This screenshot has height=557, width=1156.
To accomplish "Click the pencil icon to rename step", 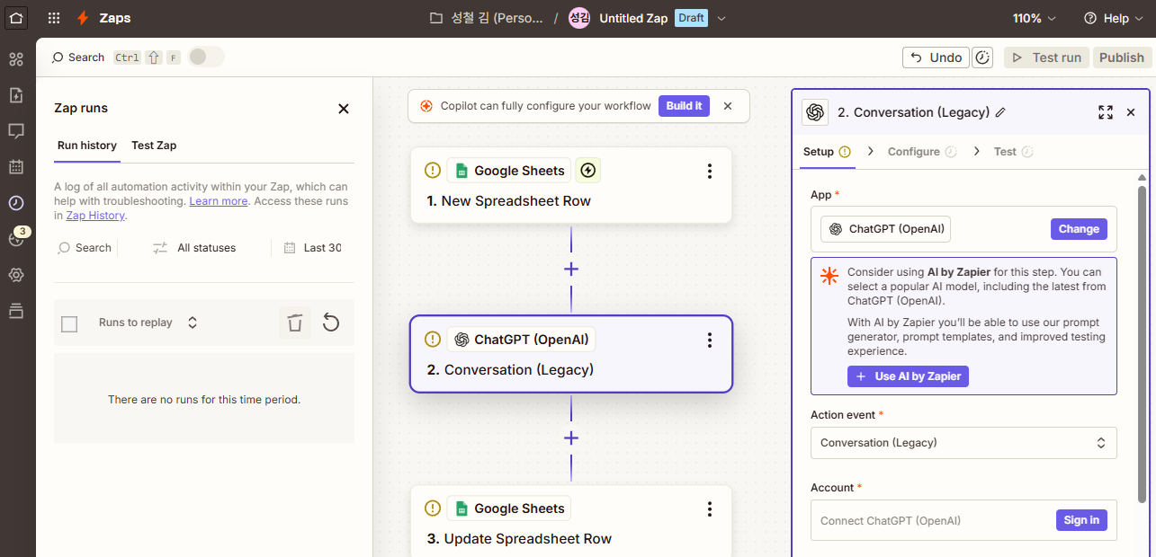I will pyautogui.click(x=1000, y=112).
